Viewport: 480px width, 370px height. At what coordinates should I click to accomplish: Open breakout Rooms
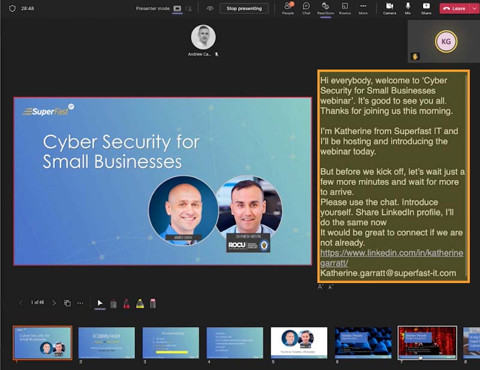[x=344, y=8]
